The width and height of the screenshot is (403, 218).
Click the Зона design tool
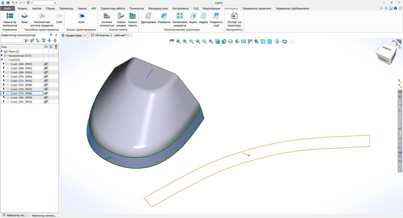click(x=81, y=18)
